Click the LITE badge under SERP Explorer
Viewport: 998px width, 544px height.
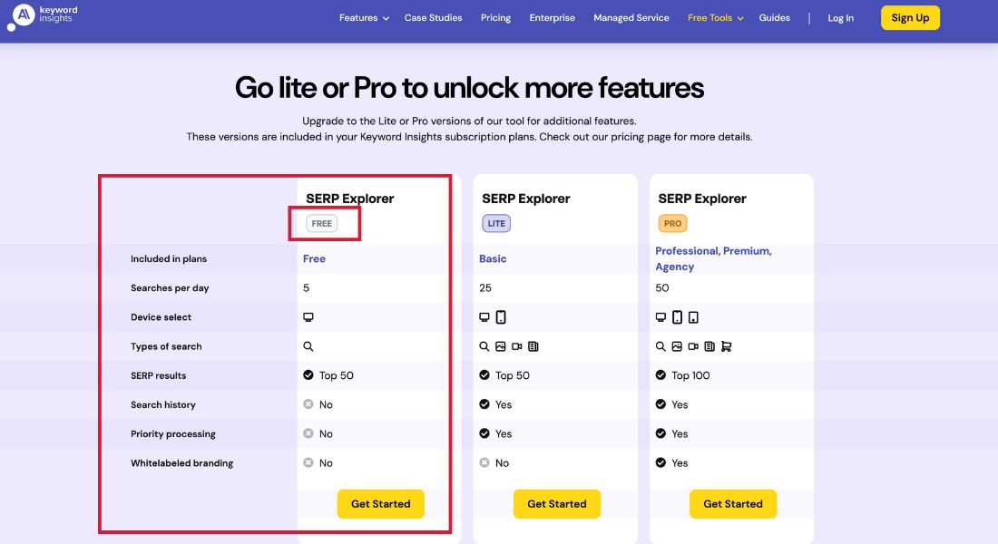click(x=496, y=223)
